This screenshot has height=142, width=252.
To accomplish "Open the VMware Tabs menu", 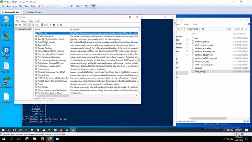I will click(x=26, y=6).
